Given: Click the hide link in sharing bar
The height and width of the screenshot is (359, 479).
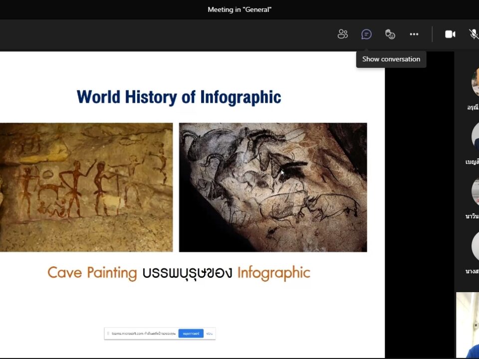Looking at the screenshot, I should (x=209, y=334).
